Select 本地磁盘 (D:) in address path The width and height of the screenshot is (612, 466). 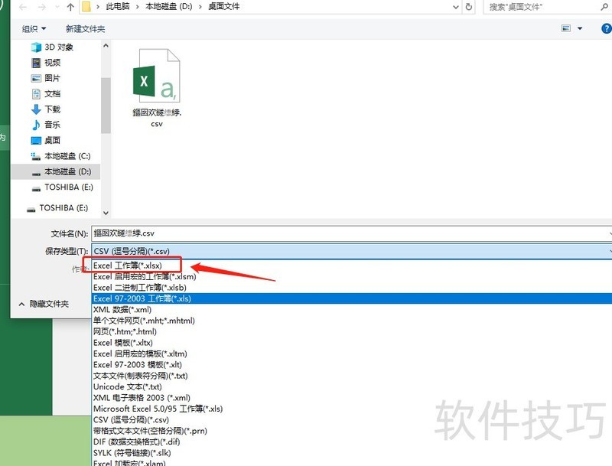tap(168, 7)
